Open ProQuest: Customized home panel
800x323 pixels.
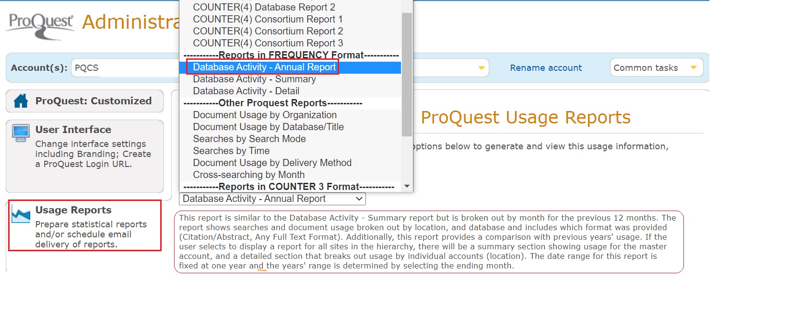point(84,101)
